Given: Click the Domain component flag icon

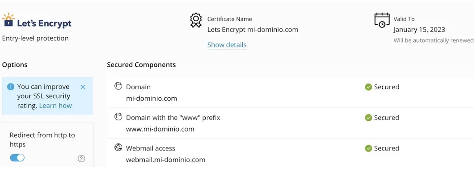Looking at the screenshot, I should 118,86.
